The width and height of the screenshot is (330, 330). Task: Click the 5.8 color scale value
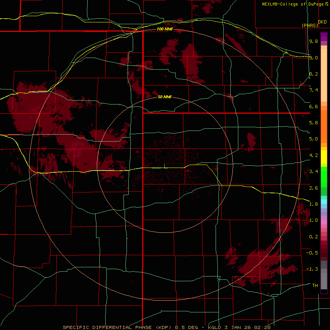pos(313,123)
